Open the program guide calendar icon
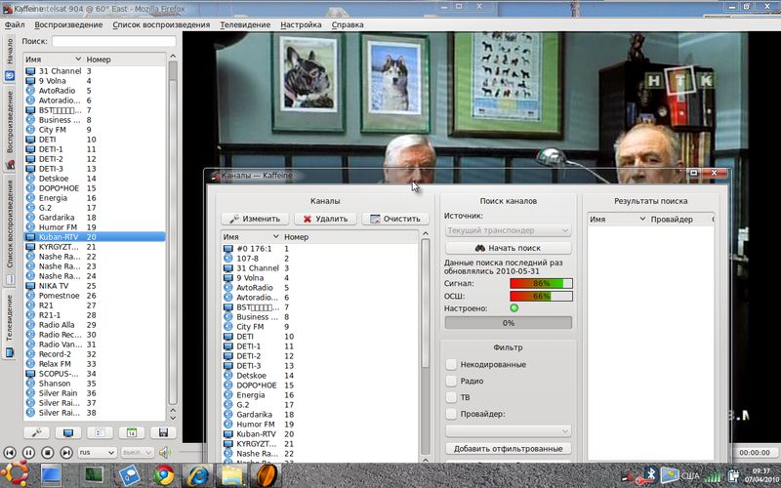Viewport: 781px width, 488px height. 132,432
